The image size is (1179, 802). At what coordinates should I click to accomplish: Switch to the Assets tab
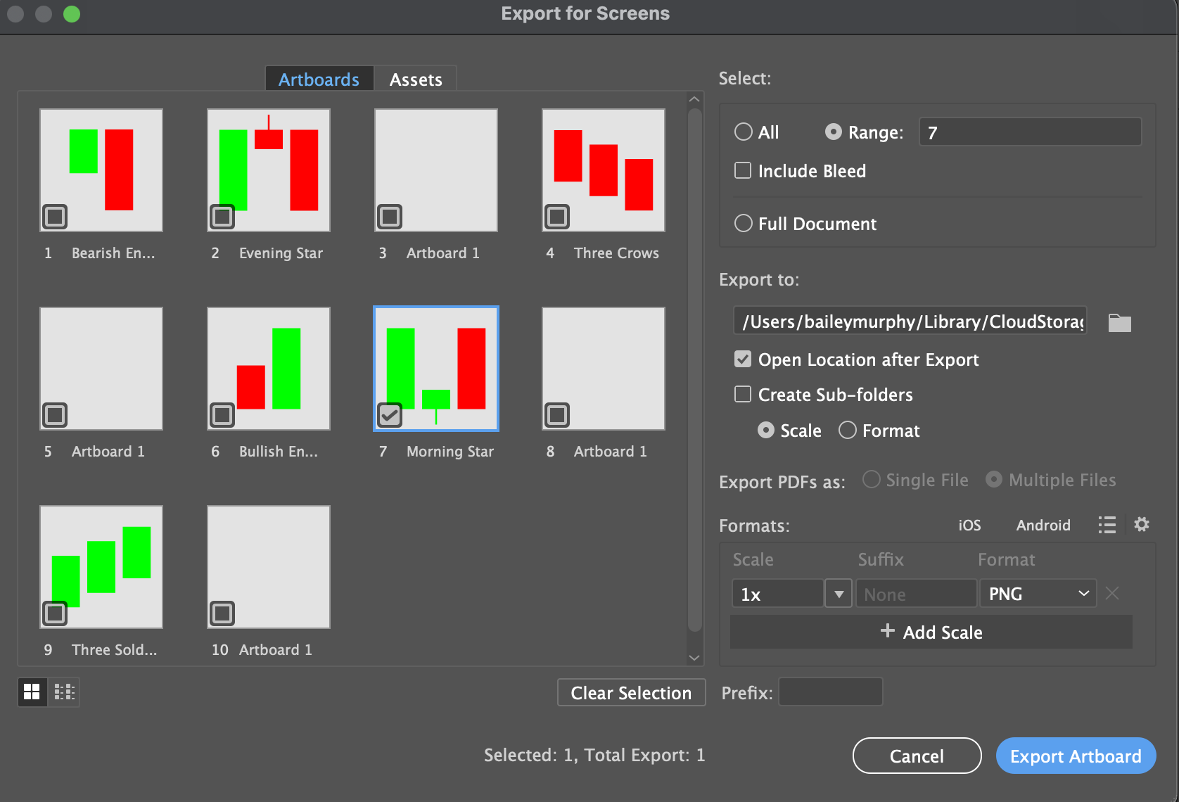pyautogui.click(x=416, y=79)
